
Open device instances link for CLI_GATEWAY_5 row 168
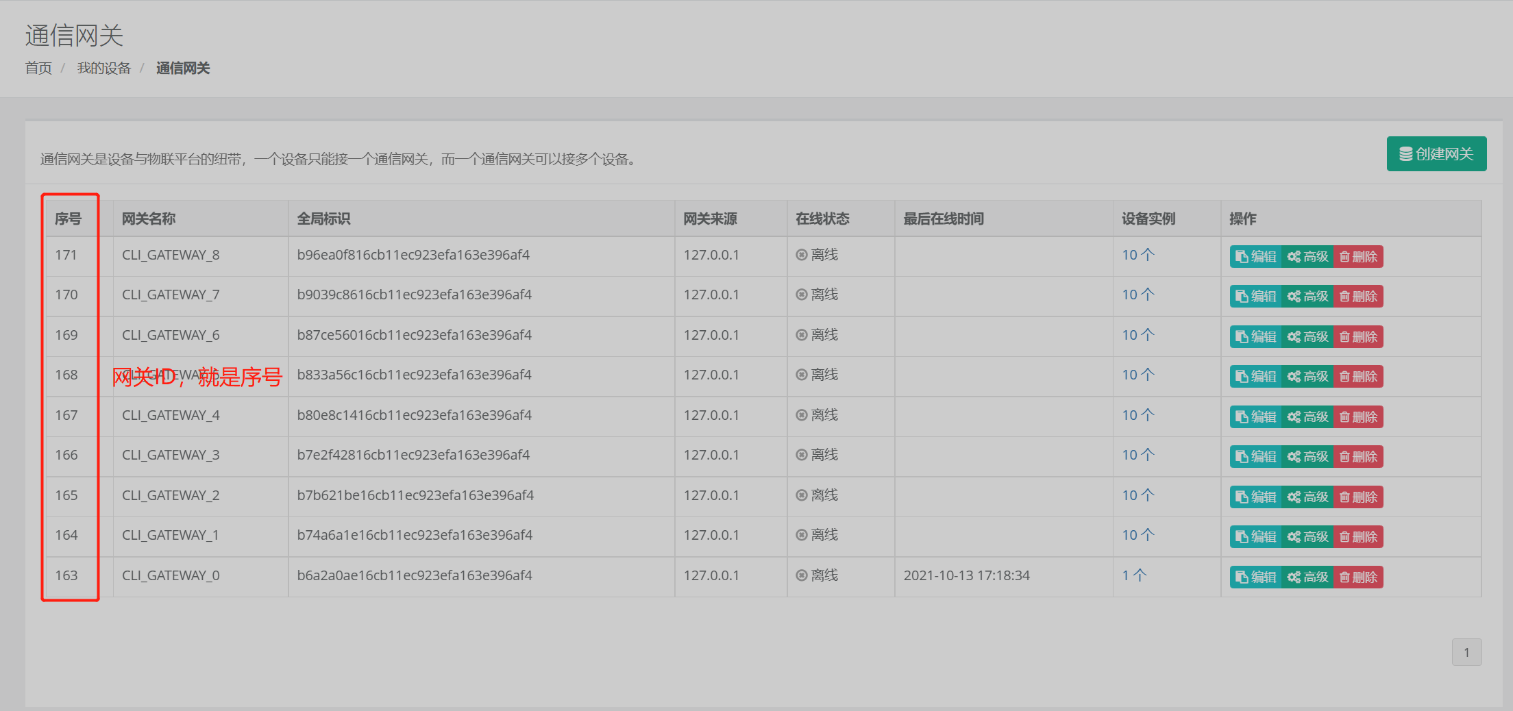(x=1137, y=375)
